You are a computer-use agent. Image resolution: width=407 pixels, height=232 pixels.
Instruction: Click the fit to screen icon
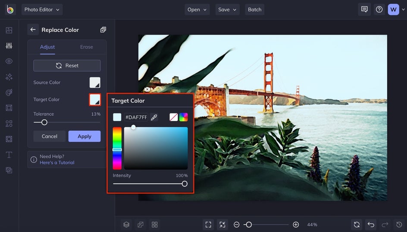[208, 225]
